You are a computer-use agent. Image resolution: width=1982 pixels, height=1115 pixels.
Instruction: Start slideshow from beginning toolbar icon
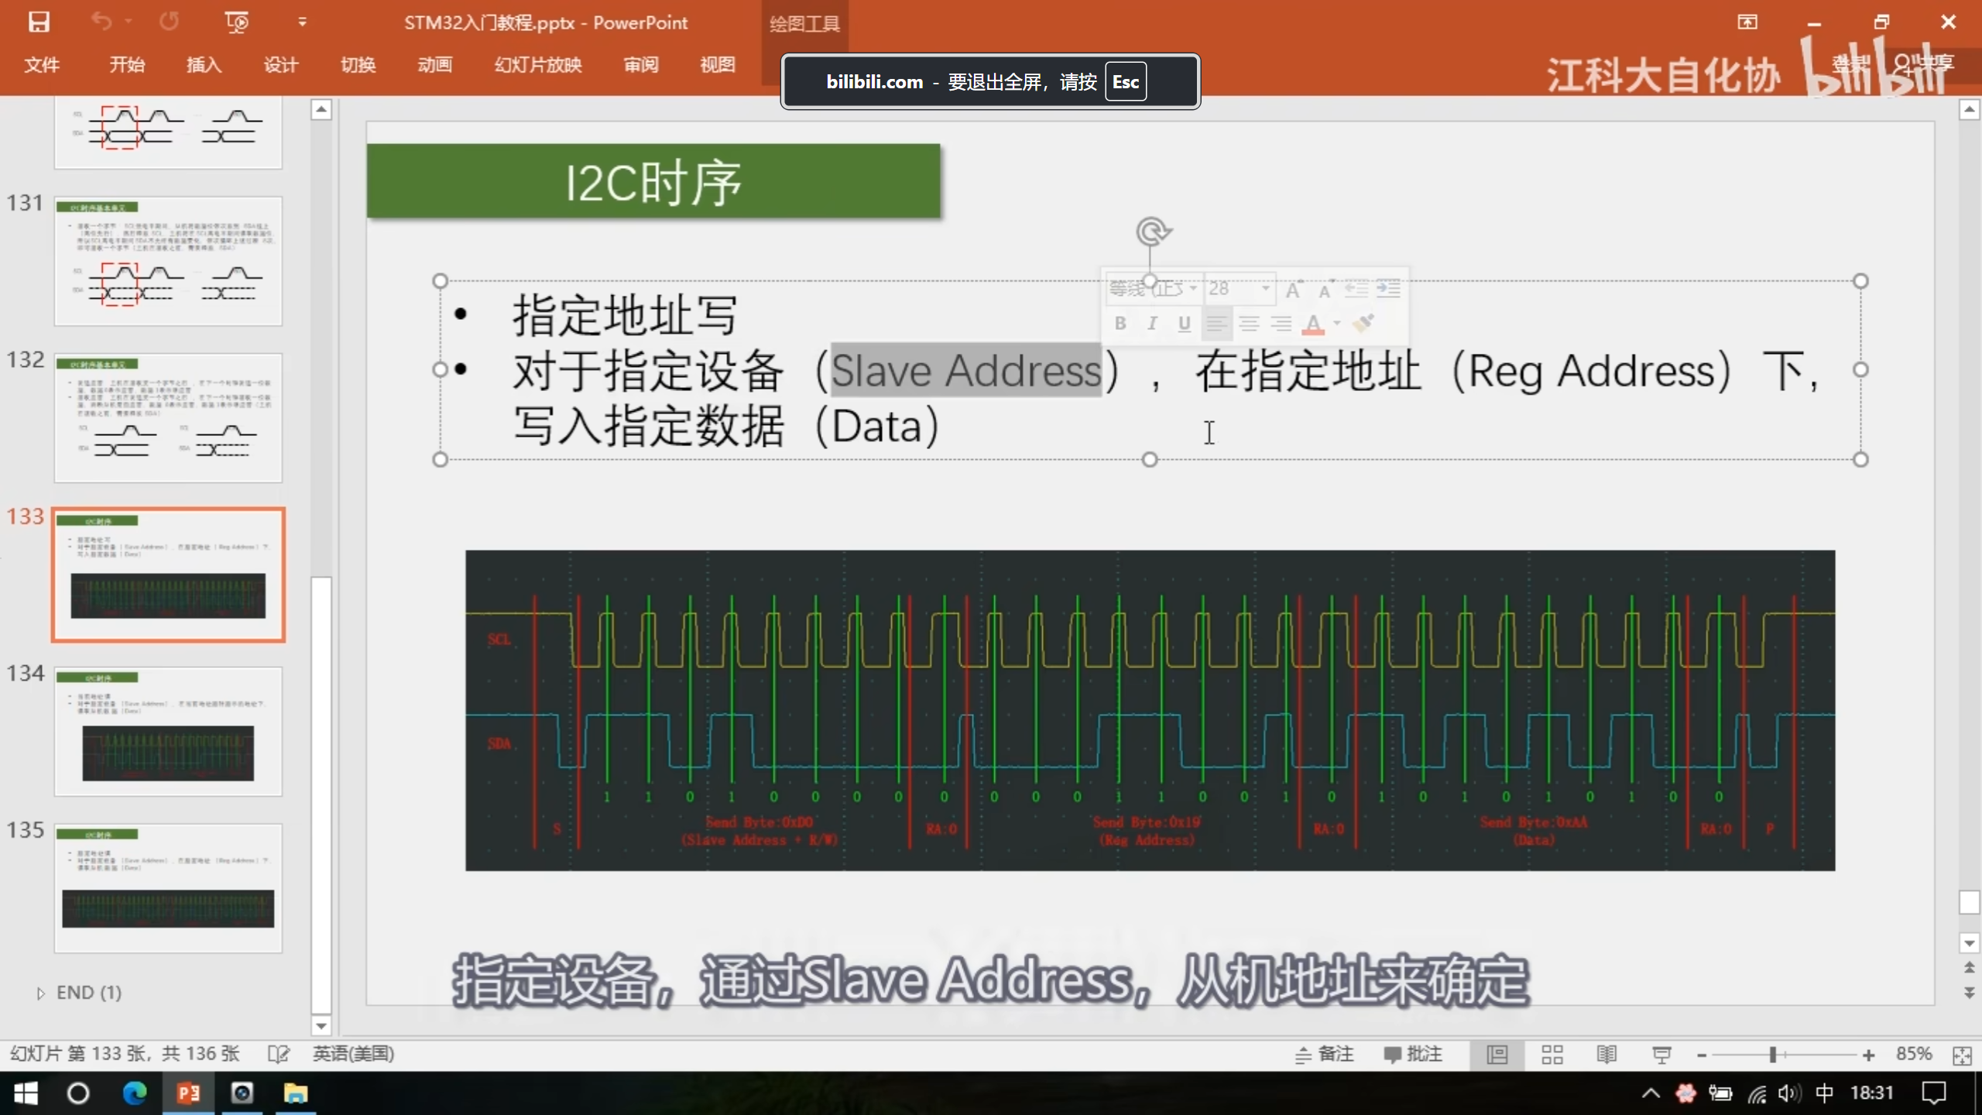coord(237,22)
